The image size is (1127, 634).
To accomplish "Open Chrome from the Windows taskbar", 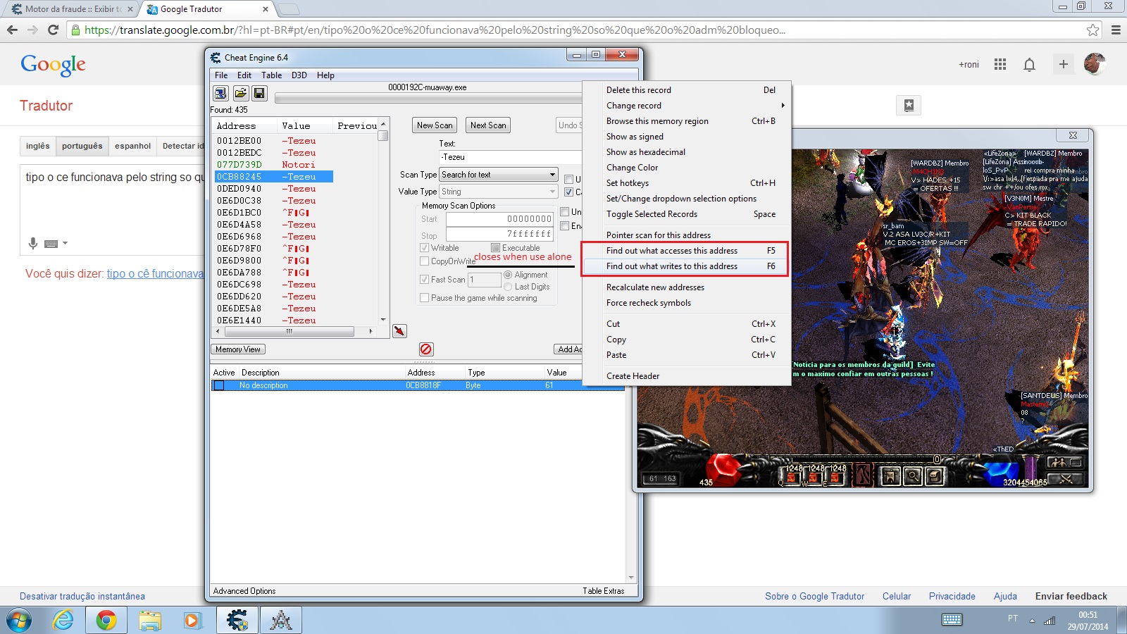I will coord(106,620).
